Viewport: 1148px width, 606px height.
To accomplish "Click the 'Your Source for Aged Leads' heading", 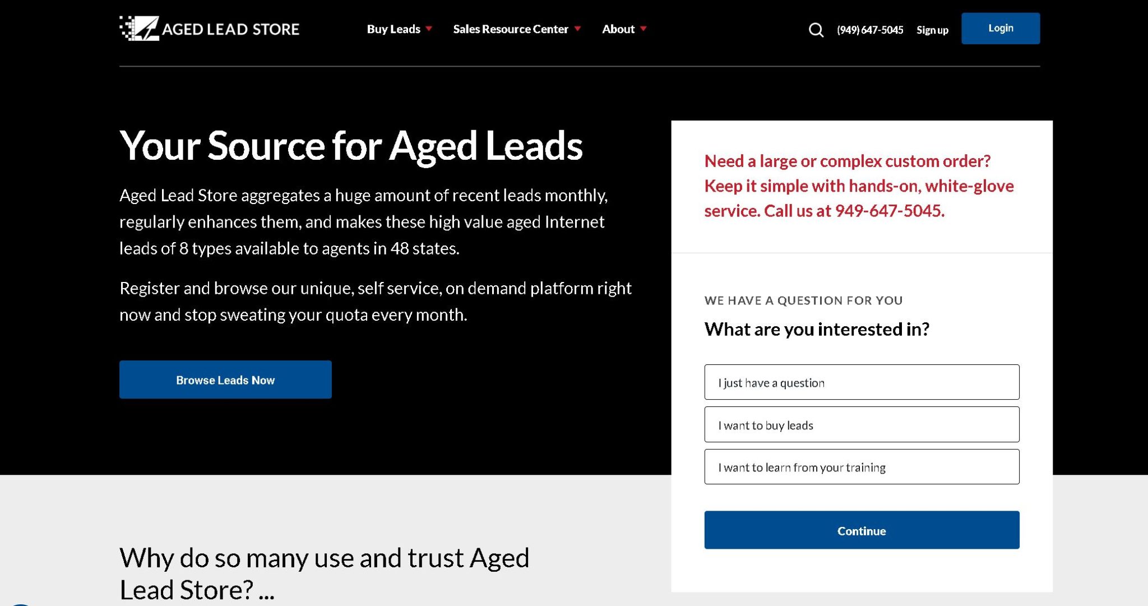I will [x=351, y=146].
